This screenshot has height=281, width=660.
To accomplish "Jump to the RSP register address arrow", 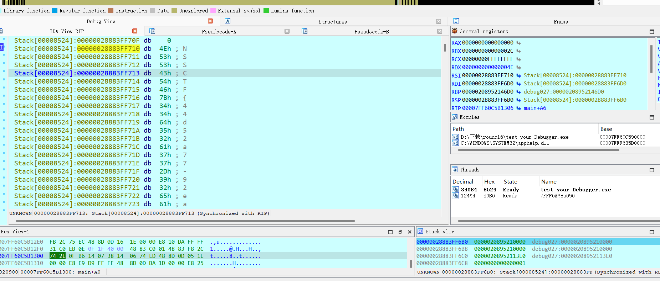I will [x=519, y=100].
